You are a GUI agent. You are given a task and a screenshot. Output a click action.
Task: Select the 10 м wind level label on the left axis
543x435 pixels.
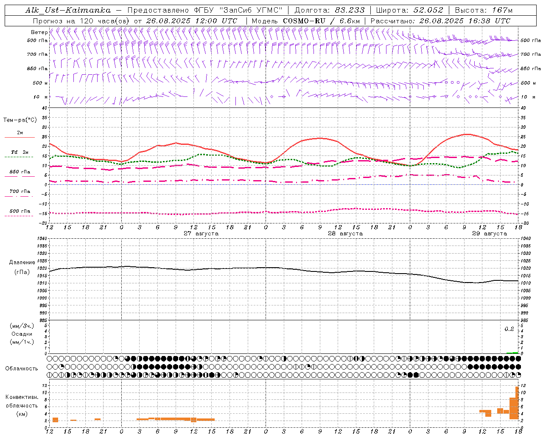pos(41,97)
